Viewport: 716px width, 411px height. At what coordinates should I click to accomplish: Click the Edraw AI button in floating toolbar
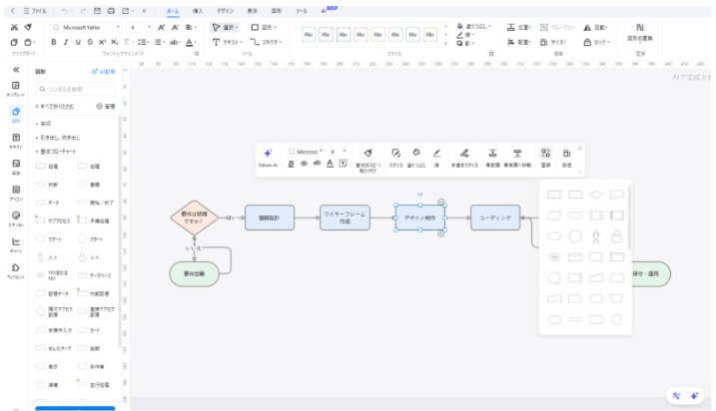pyautogui.click(x=268, y=156)
